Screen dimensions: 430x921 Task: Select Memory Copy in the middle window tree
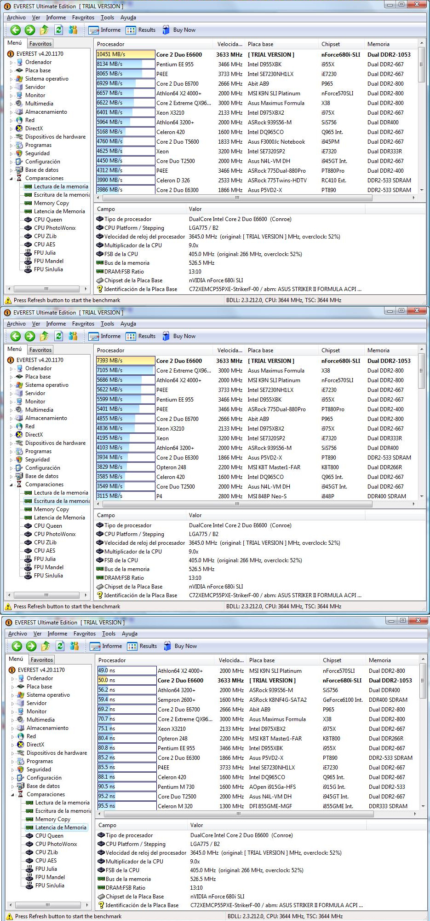(x=51, y=509)
